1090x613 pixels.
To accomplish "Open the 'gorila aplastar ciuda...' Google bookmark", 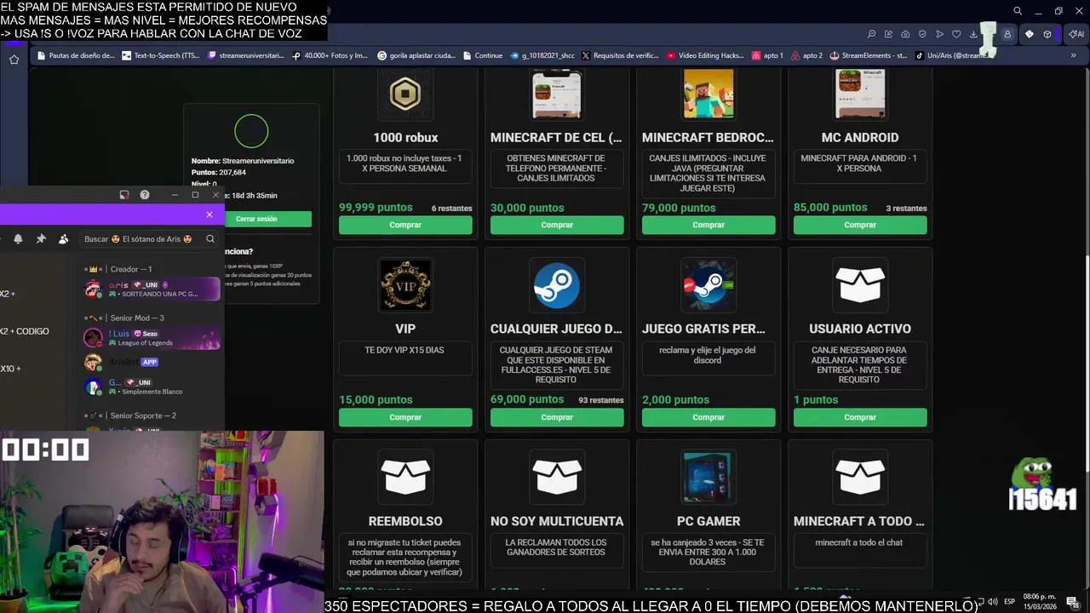I will pos(416,55).
